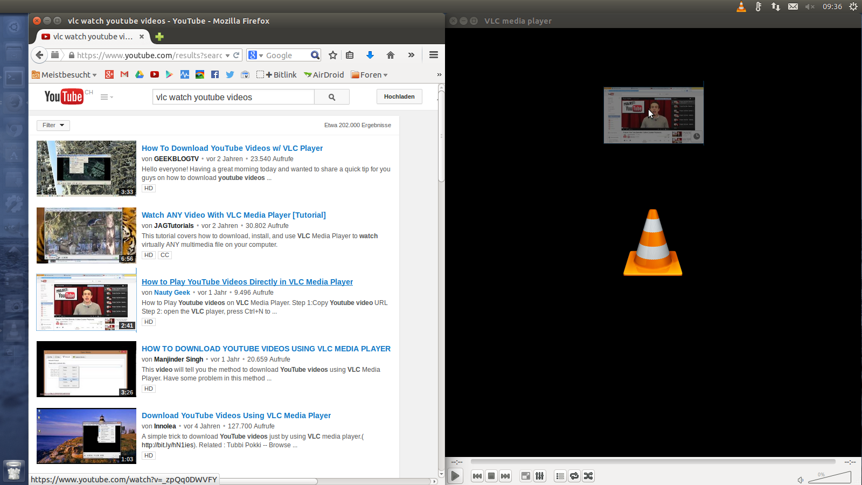The height and width of the screenshot is (485, 862).
Task: Open Facebook bookmark
Action: point(215,75)
